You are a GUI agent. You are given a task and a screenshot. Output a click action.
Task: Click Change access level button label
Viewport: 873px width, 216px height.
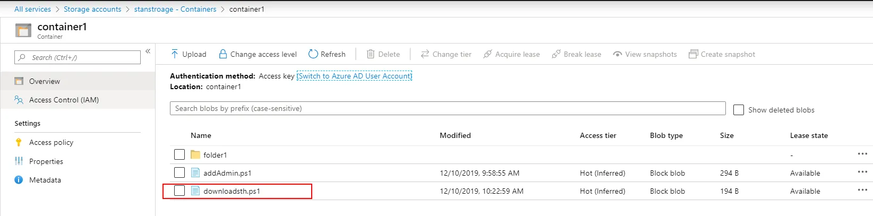tap(263, 54)
